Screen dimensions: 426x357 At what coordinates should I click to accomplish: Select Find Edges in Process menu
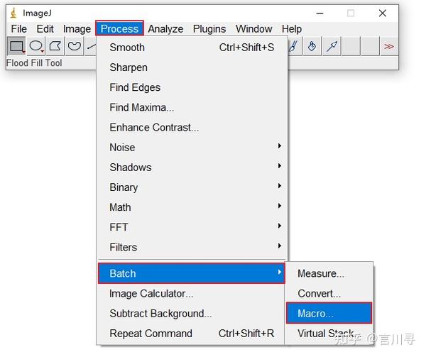click(x=135, y=87)
